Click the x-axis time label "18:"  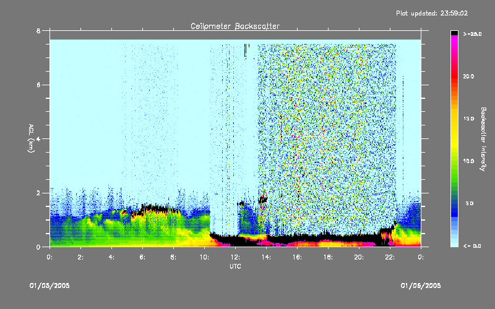click(328, 257)
